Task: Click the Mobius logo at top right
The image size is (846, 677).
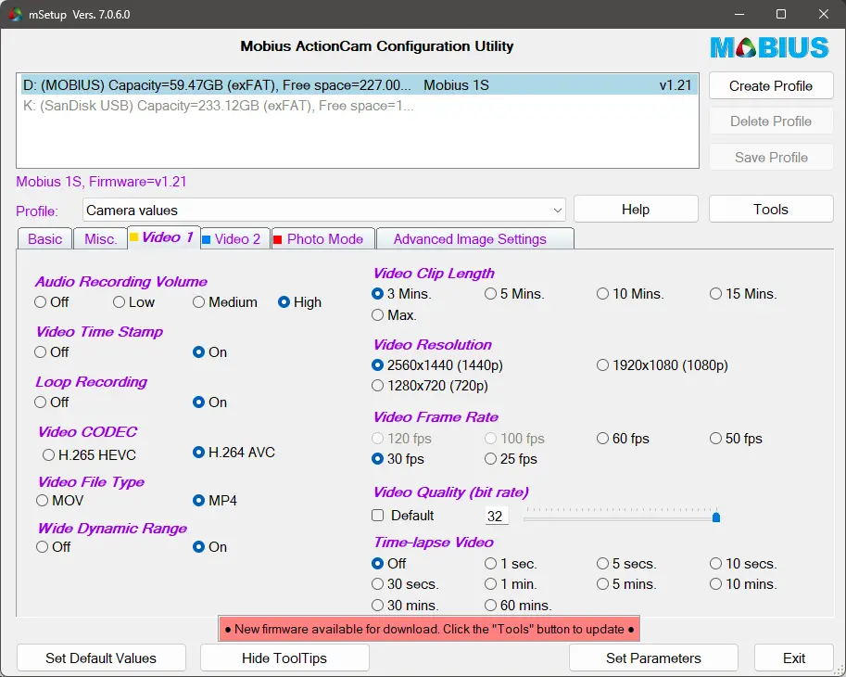Action: click(769, 47)
